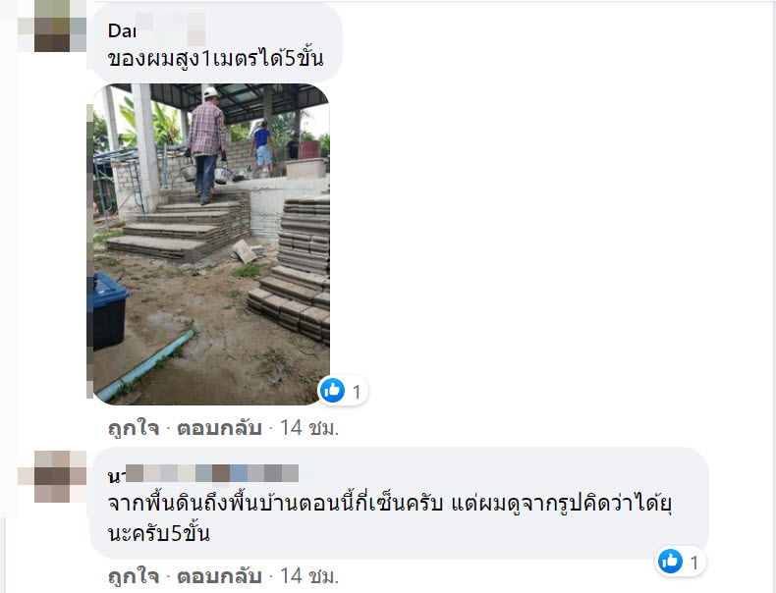This screenshot has width=776, height=593.
Task: Click the reaction count 1 on the second comment
Action: point(694,563)
